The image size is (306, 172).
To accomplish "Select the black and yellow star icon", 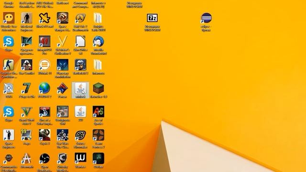I will 44,18.
